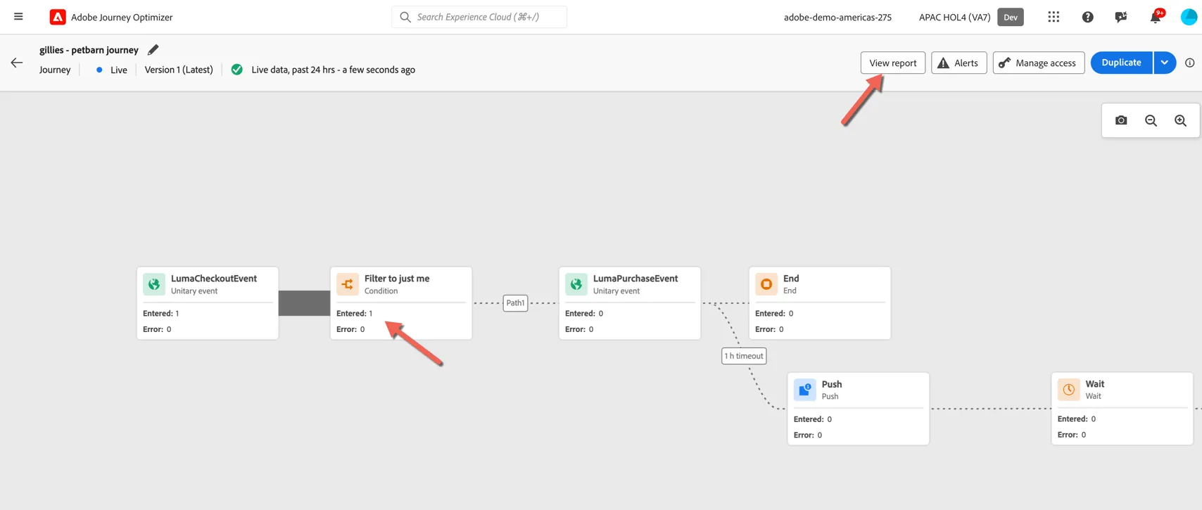Click Manage access button

click(1039, 63)
